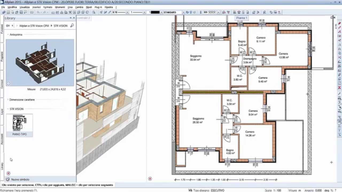Screen dimensions: 342x192
Task: Open the Library navigation history dropdown arrow
Action: 12,26
